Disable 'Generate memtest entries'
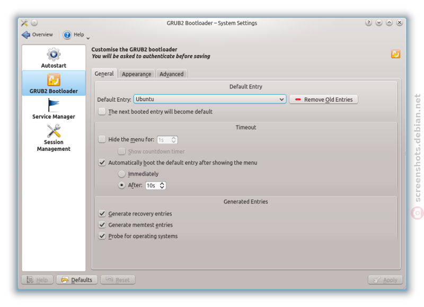Viewport: 424px width, 307px height. (102, 224)
